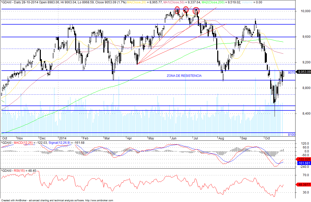
Task: Click the Jun month label
Action: click(174, 138)
